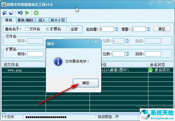Viewport: 175px width, 121px height.
Task: Click the 清空 button
Action: click(x=162, y=29)
